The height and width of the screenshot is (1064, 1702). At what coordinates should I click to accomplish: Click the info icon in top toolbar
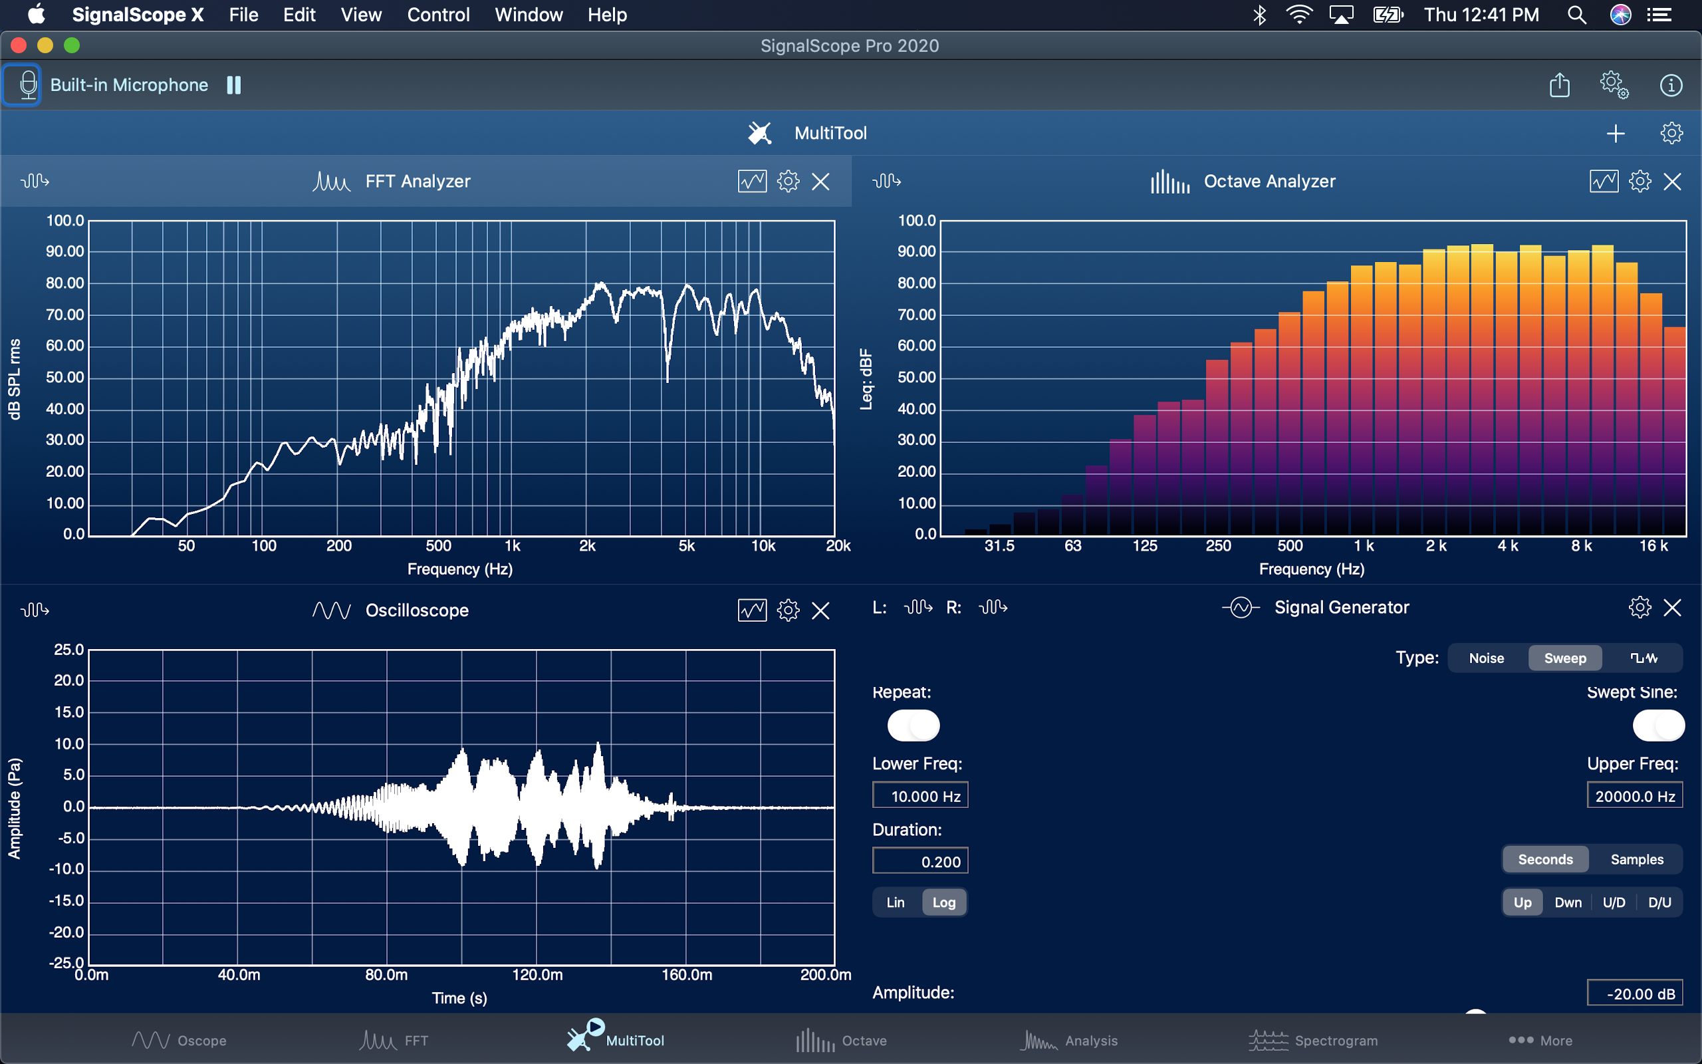pyautogui.click(x=1670, y=85)
